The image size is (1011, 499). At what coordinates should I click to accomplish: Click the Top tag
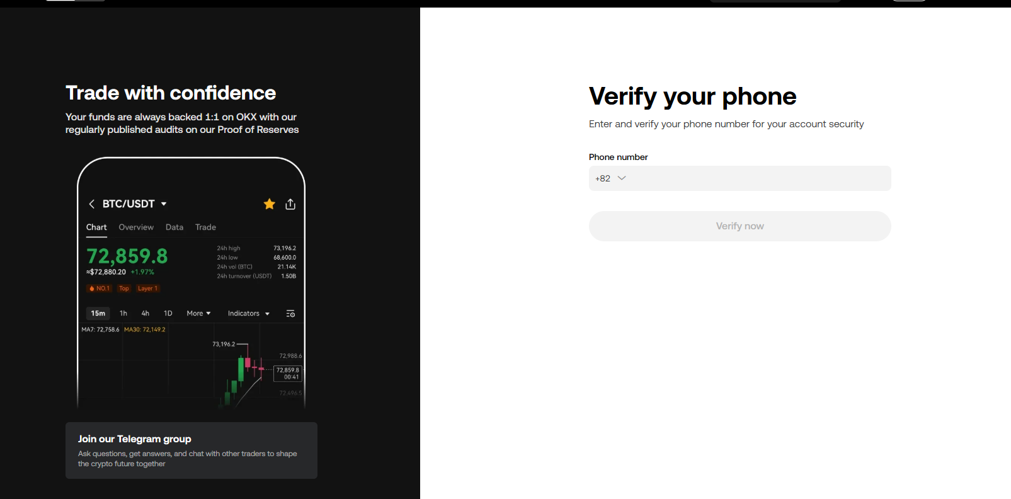[x=124, y=289]
